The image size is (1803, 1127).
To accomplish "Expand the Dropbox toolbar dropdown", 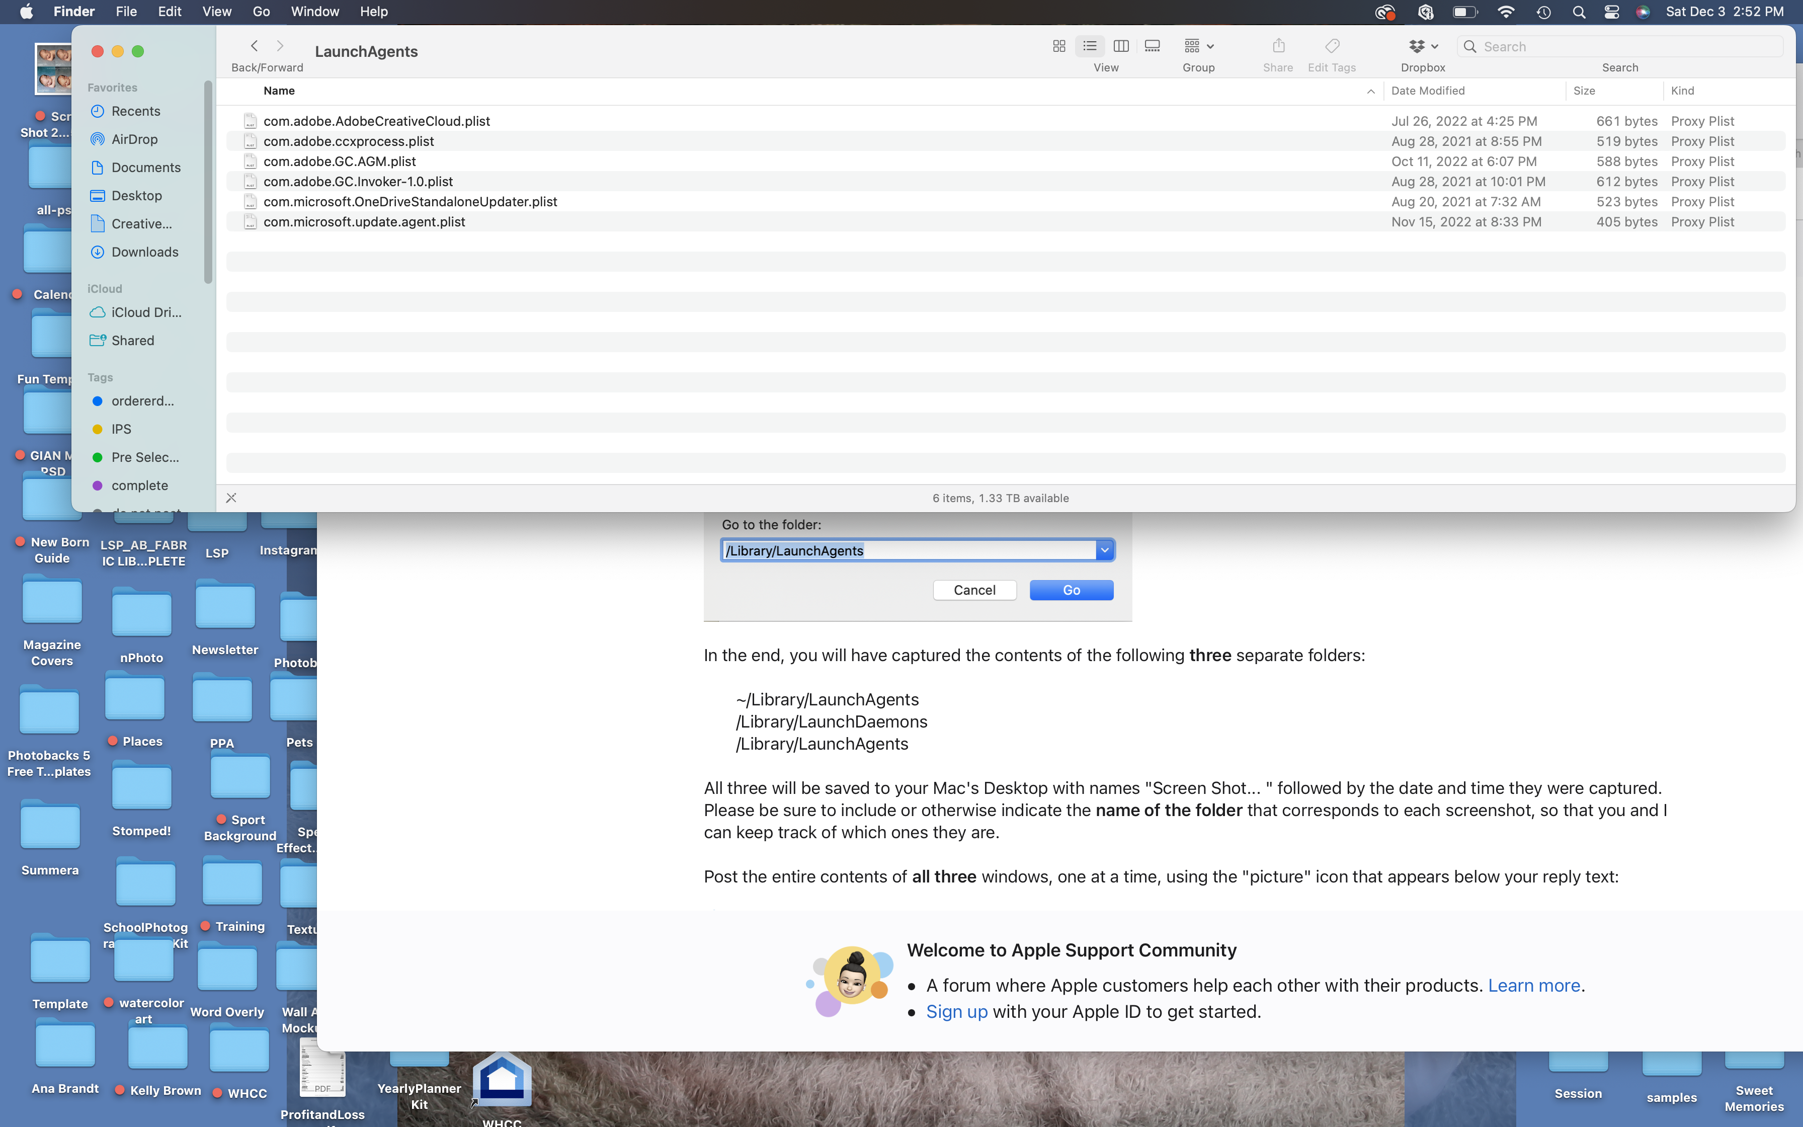I will pyautogui.click(x=1422, y=46).
